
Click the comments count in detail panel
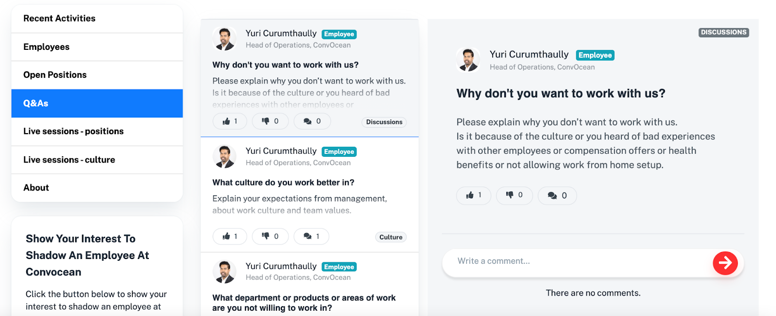coord(557,196)
